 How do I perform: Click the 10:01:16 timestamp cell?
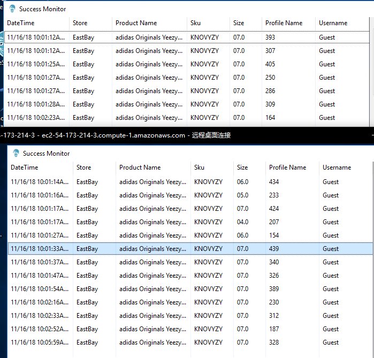pyautogui.click(x=40, y=195)
